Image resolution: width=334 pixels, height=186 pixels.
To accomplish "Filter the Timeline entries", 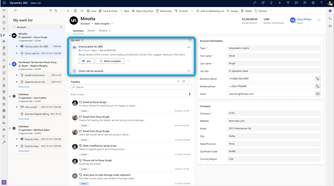I will (x=184, y=81).
